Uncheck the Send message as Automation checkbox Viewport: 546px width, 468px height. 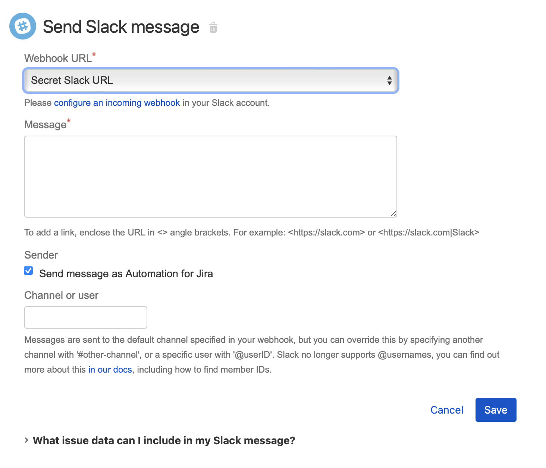point(28,271)
